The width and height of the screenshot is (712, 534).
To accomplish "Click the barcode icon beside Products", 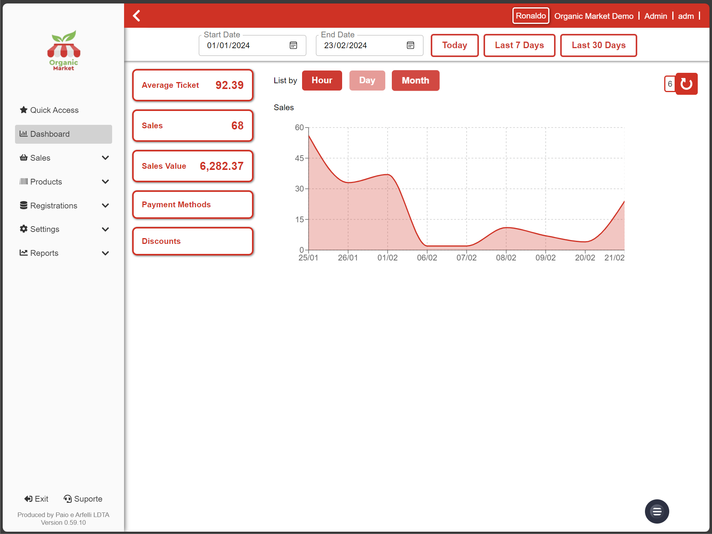I will coord(24,181).
